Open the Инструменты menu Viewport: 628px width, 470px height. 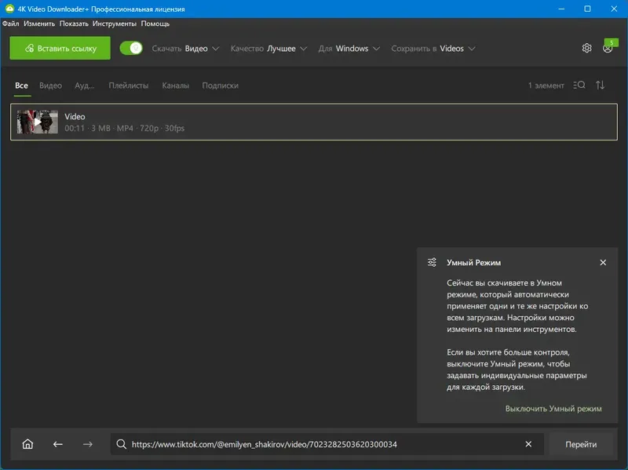pyautogui.click(x=114, y=24)
